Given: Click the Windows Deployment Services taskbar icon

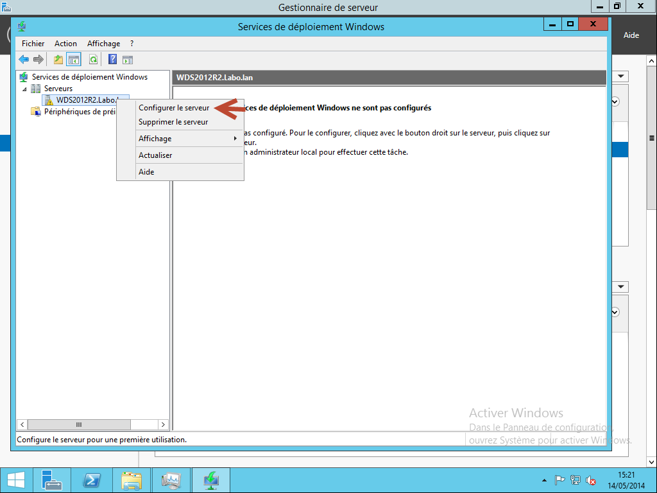Looking at the screenshot, I should (x=210, y=480).
